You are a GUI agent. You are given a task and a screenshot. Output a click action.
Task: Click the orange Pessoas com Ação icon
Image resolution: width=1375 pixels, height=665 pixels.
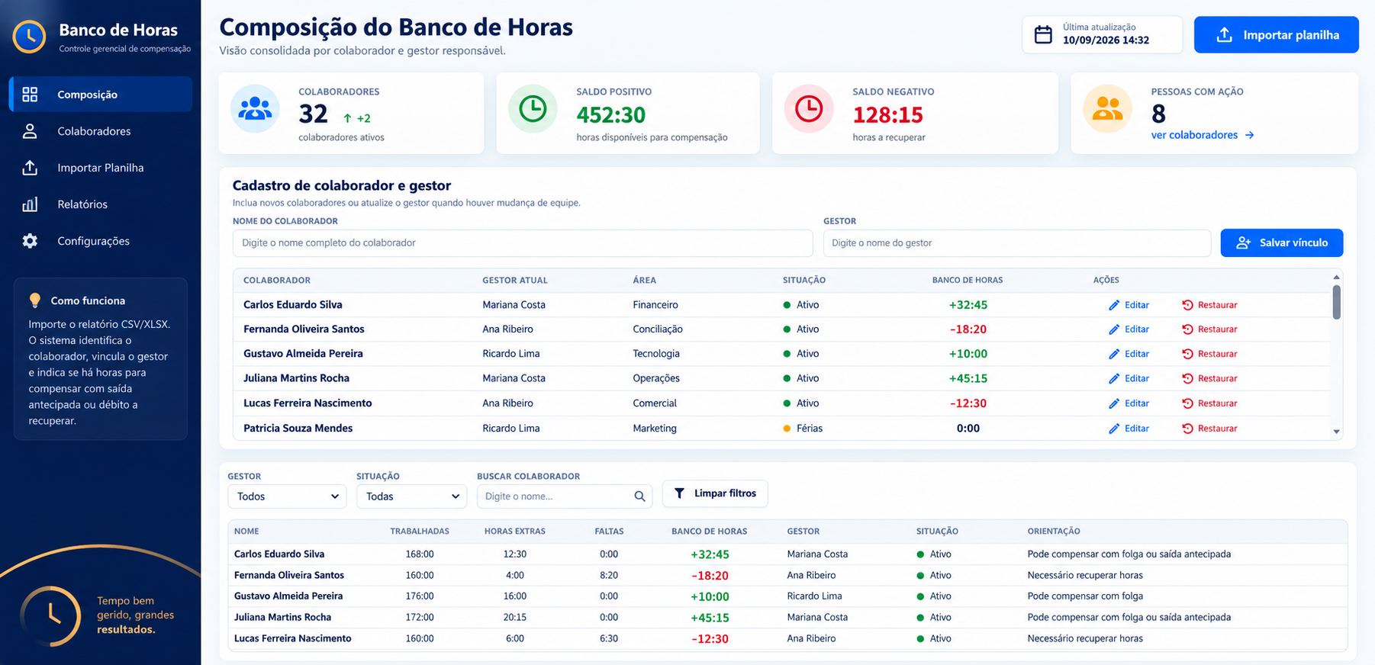(x=1107, y=109)
